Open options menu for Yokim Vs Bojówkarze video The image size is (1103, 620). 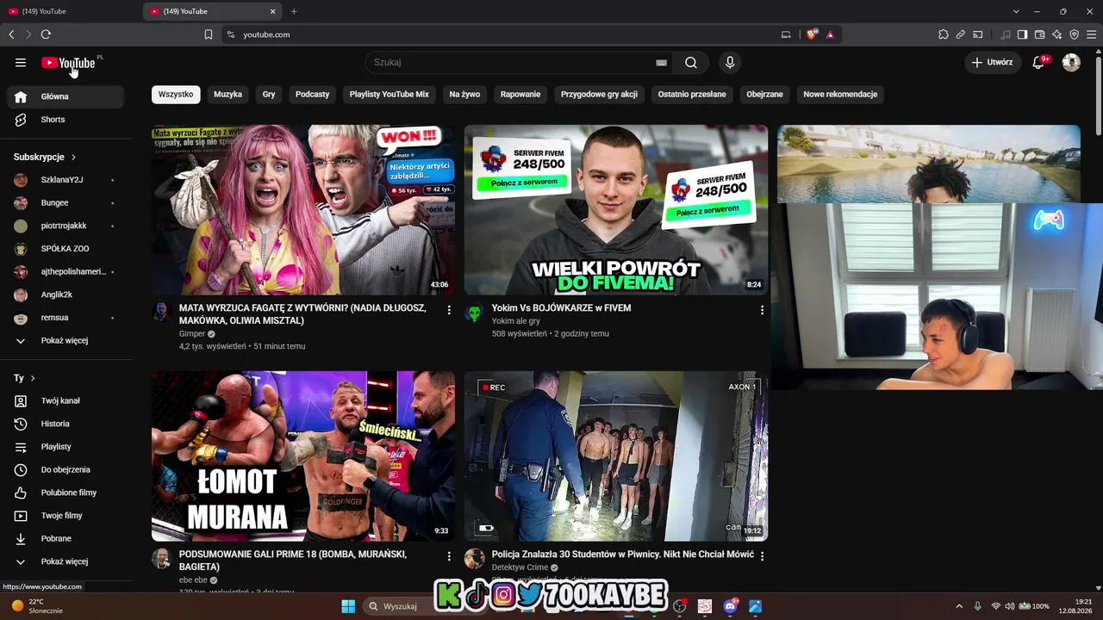[761, 310]
